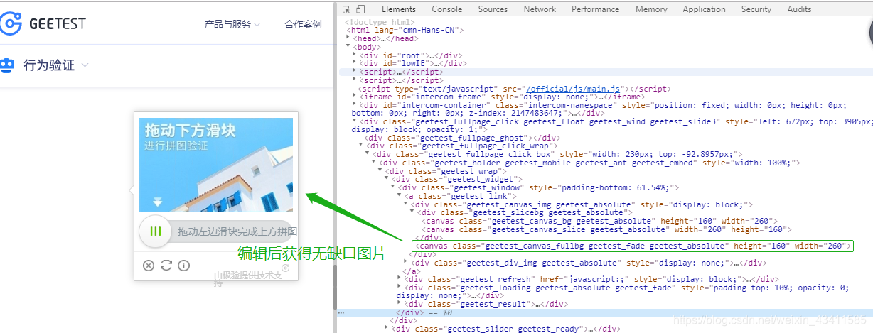Collapse the a class="geetest_link" node
The height and width of the screenshot is (333, 873).
coord(399,195)
